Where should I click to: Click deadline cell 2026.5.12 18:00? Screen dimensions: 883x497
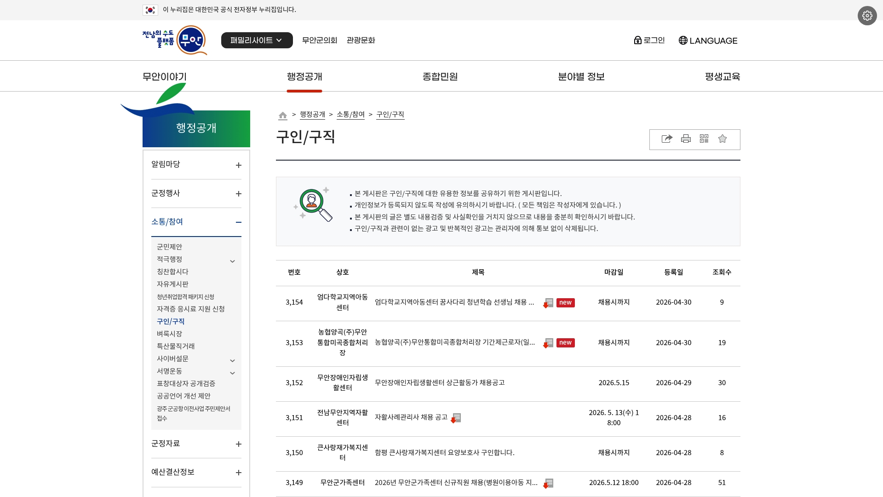[614, 483]
